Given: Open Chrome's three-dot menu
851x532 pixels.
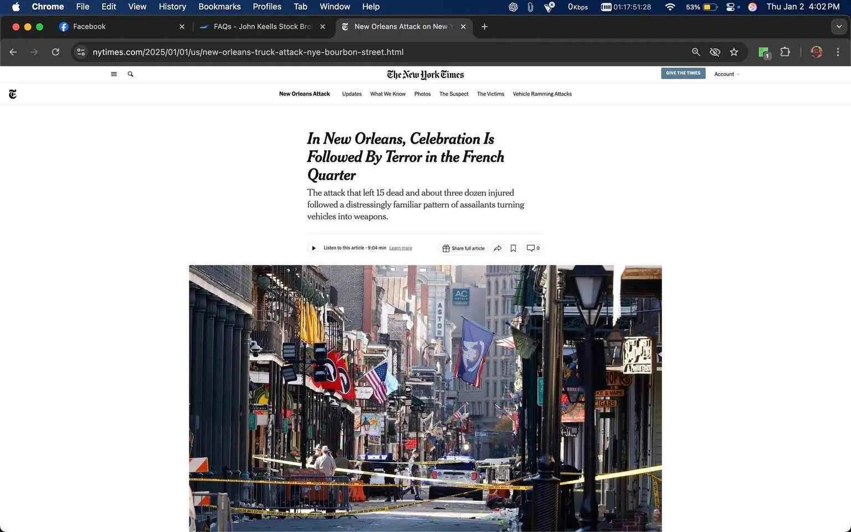Looking at the screenshot, I should click(838, 52).
